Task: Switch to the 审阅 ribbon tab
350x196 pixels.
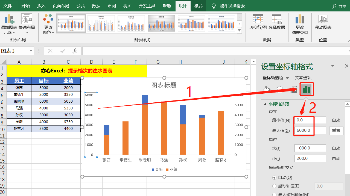Action: (112, 6)
